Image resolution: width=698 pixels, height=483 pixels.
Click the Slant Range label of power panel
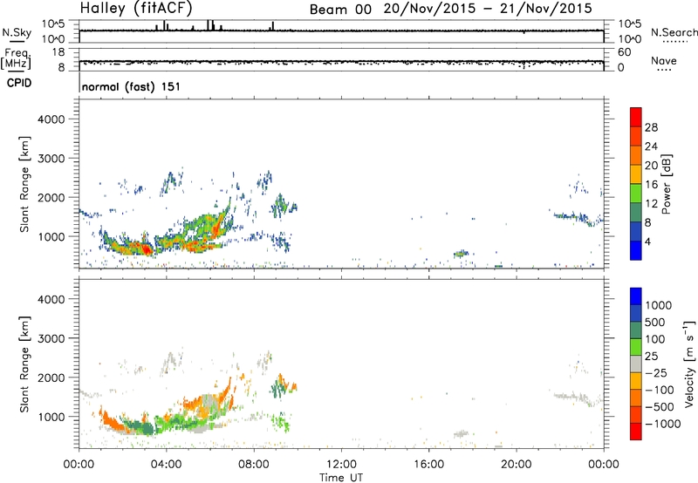tap(24, 184)
